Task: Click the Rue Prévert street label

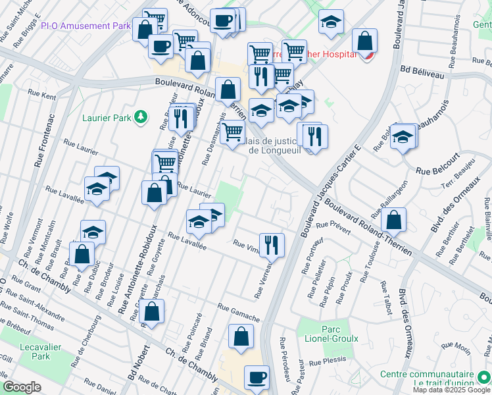Action: click(333, 228)
